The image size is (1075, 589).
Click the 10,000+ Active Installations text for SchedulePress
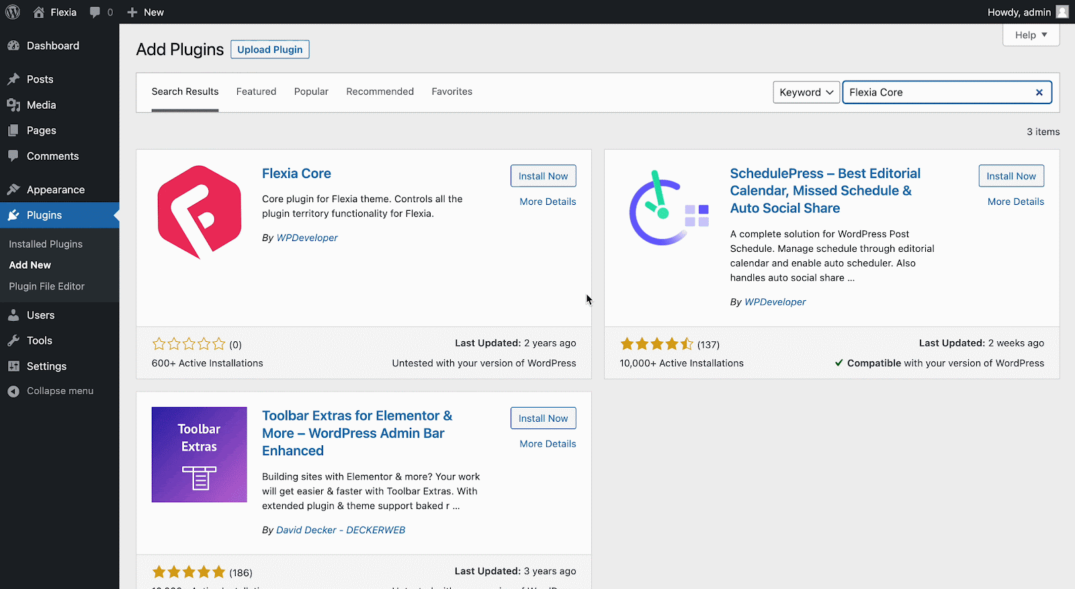pyautogui.click(x=682, y=363)
